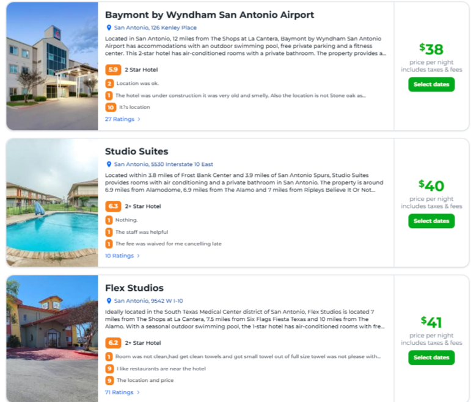The image size is (471, 402).
Task: Click the 6.2 rating badge for Flex Studios
Action: click(112, 343)
